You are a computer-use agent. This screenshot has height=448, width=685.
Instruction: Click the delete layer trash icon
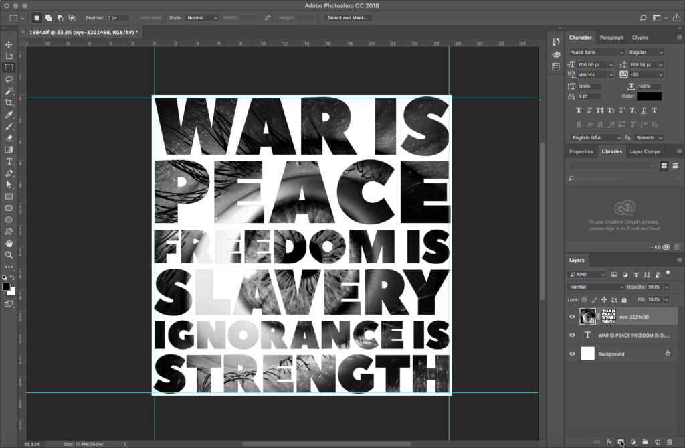[669, 442]
